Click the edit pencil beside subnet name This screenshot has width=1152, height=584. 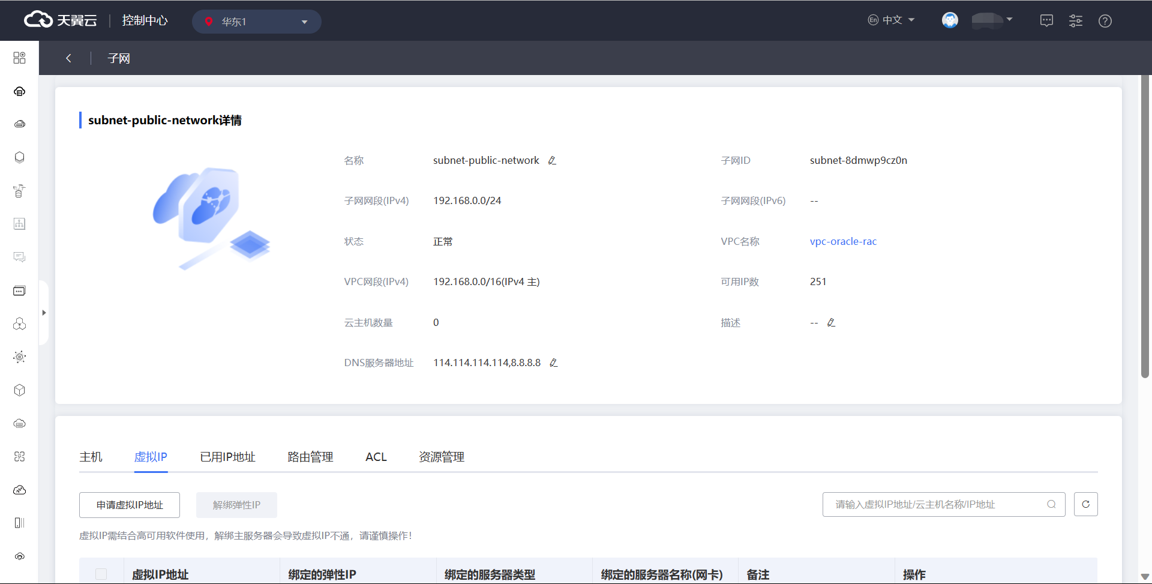click(x=552, y=160)
